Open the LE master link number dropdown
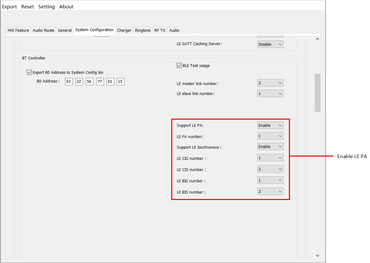The width and height of the screenshot is (370, 263). 270,83
